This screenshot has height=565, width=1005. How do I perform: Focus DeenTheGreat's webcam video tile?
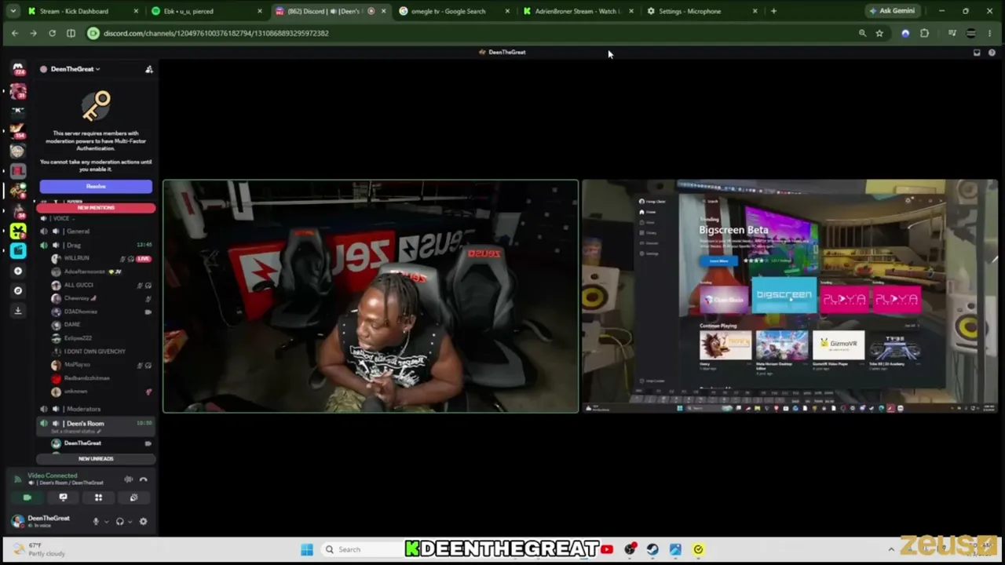371,296
